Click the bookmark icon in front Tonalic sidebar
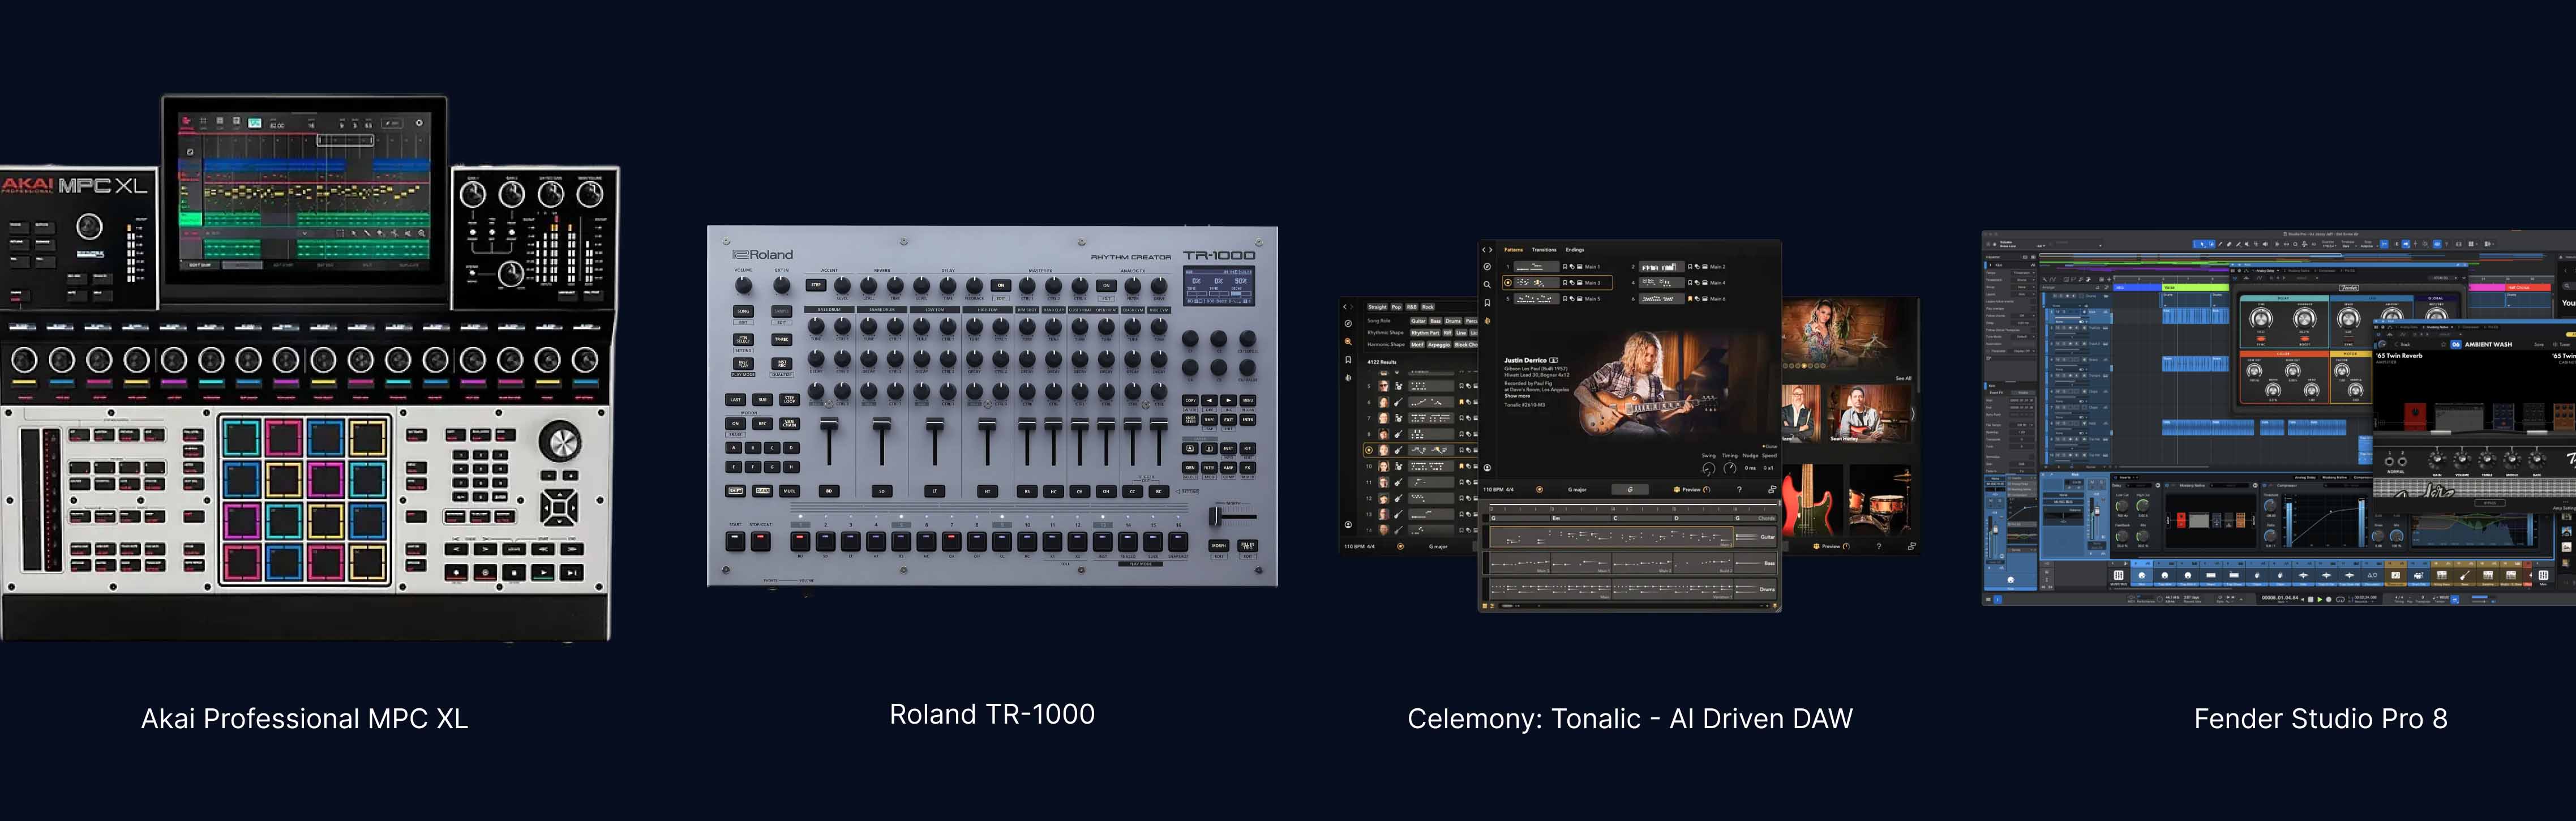Screen dimensions: 2576x821 tap(1487, 302)
